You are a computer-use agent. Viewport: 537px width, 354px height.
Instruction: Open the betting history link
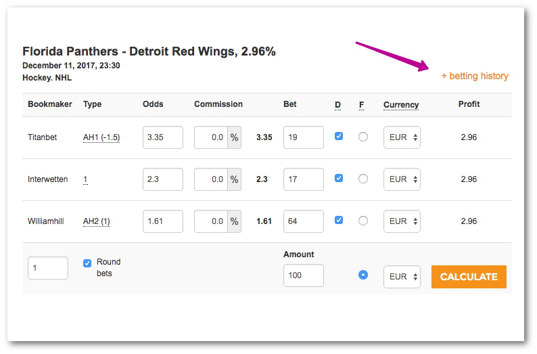point(475,76)
